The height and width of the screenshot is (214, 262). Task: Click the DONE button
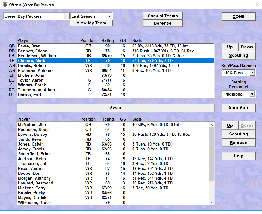click(238, 16)
